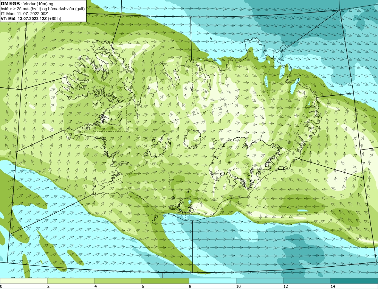This screenshot has width=378, height=289.
Task: Click the DMI/IGB title text
Action: point(10,4)
